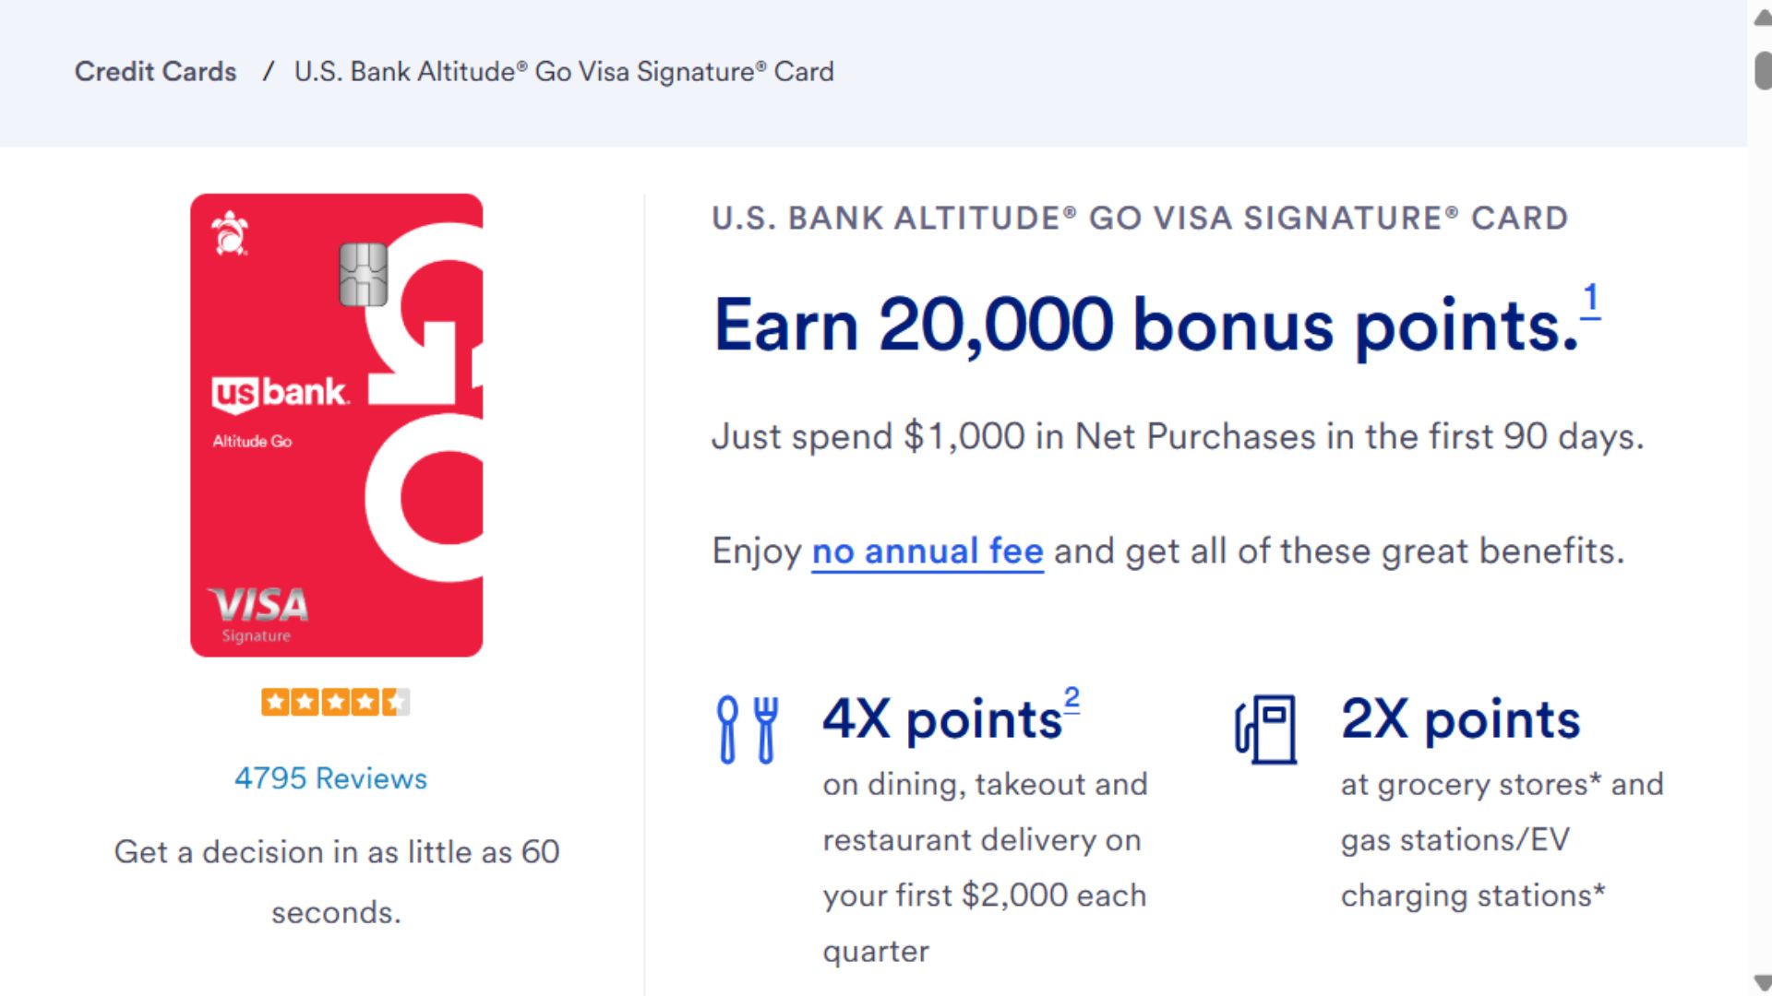Click the Earn 20,000 bonus points heading
The image size is (1772, 996).
pyautogui.click(x=1146, y=326)
